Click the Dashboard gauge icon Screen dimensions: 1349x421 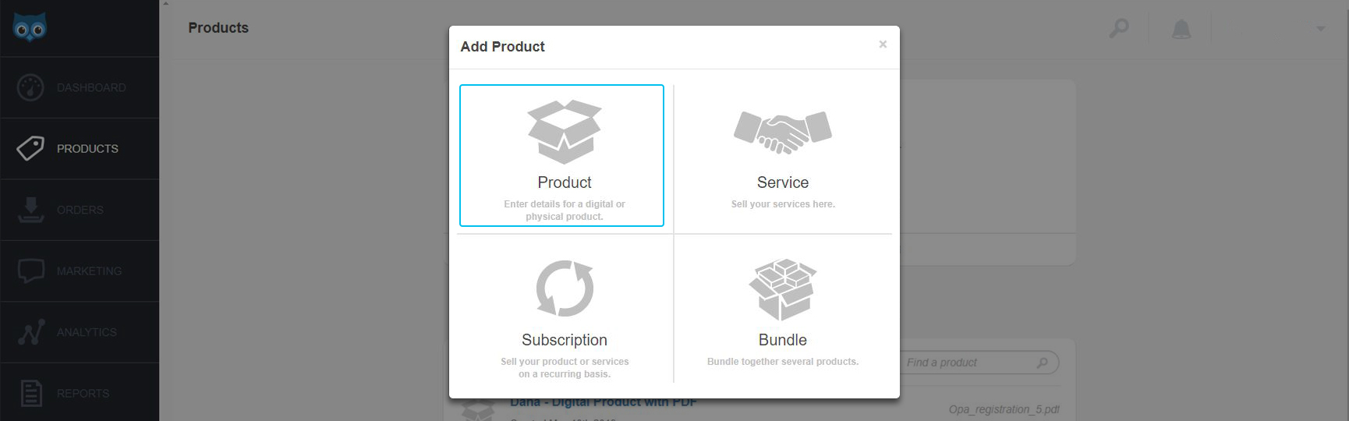30,87
